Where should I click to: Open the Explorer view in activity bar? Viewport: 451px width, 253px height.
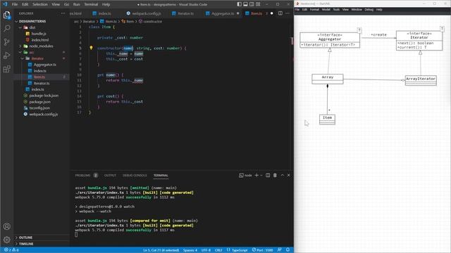click(x=6, y=15)
